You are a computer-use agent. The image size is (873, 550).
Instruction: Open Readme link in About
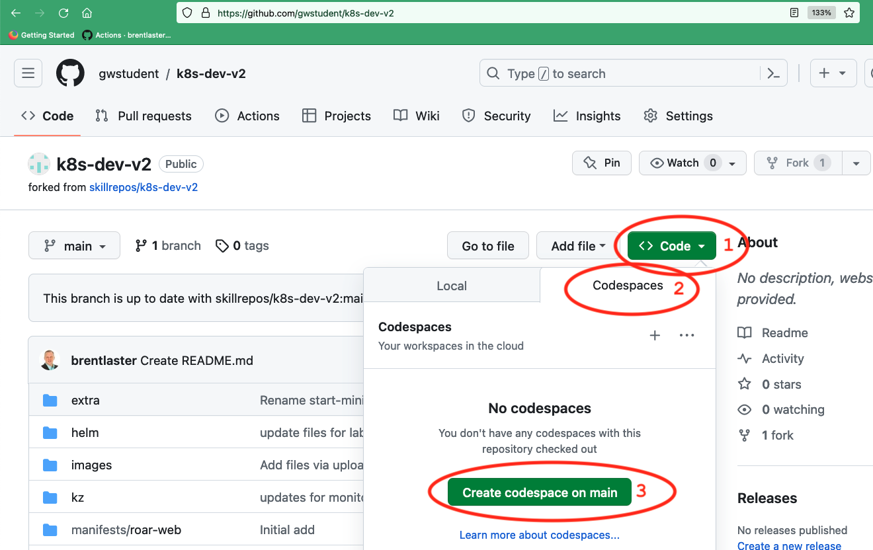click(x=773, y=333)
